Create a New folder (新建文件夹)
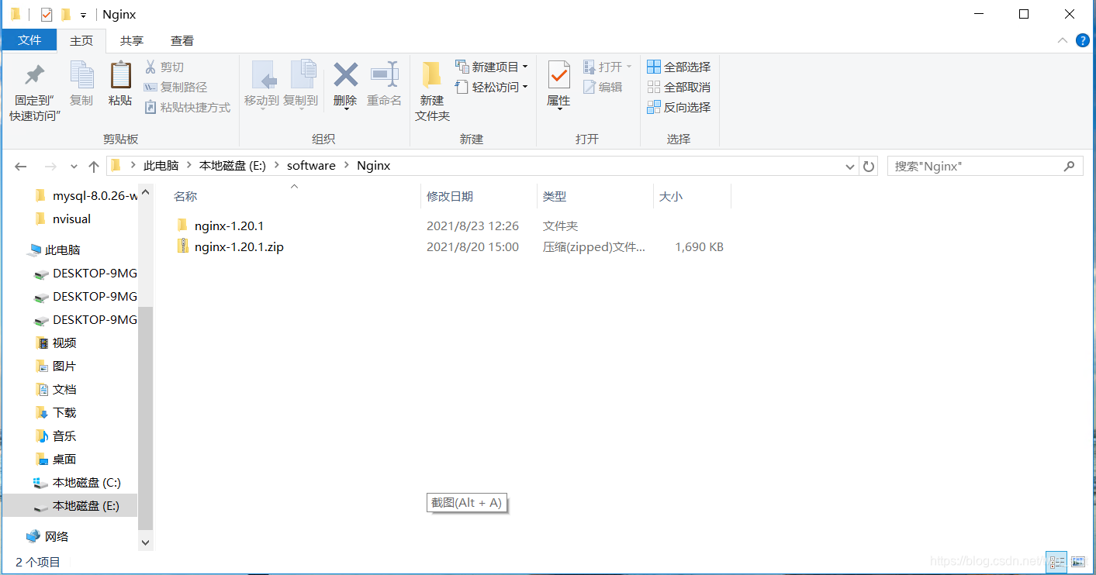This screenshot has height=575, width=1096. click(x=432, y=91)
